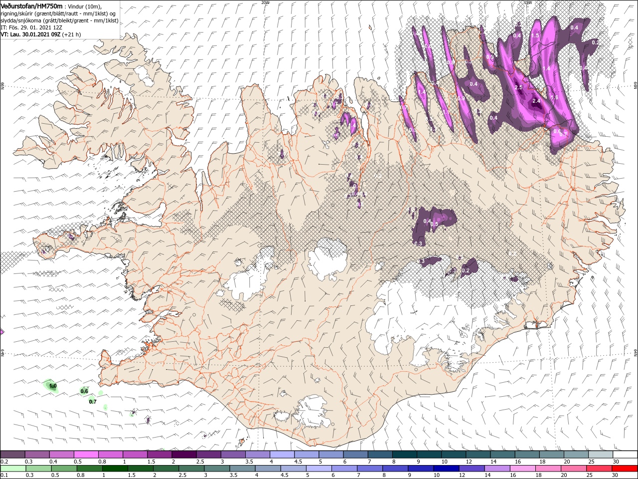The width and height of the screenshot is (638, 479).
Task: Select the pale grey 25 swatch, upper legend row
Action: [x=601, y=454]
